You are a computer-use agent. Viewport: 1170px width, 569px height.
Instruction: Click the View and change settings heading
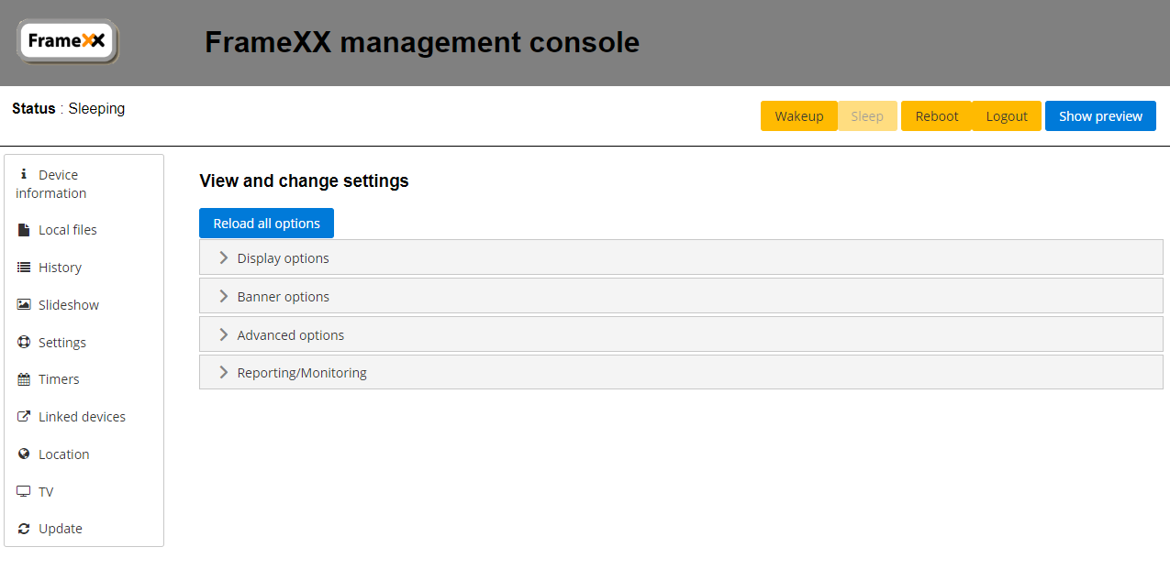(x=304, y=181)
